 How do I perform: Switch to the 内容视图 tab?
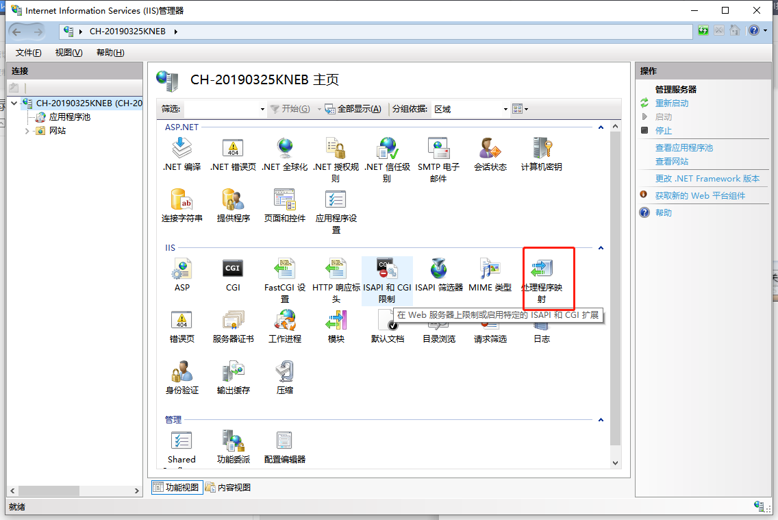point(229,486)
